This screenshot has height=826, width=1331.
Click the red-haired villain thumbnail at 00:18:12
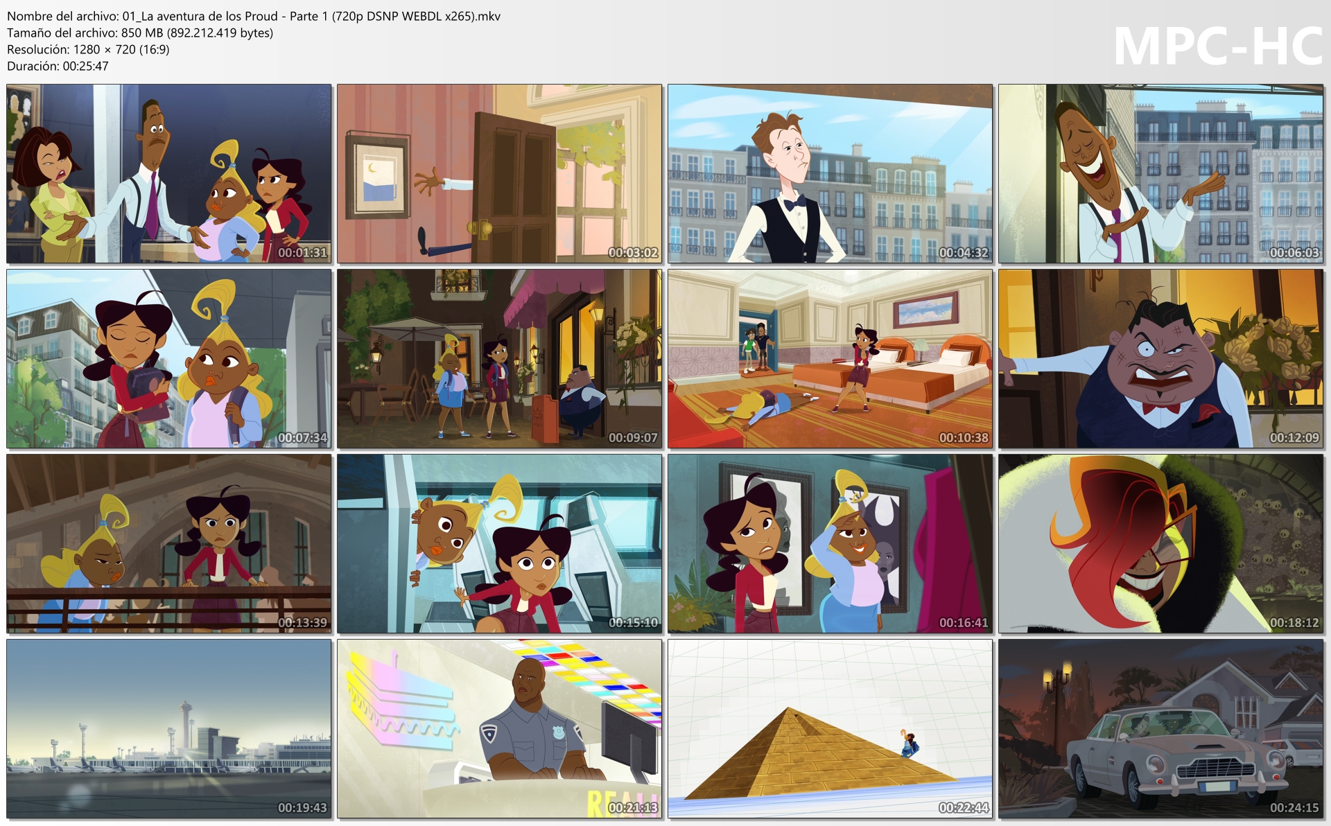(x=1160, y=544)
